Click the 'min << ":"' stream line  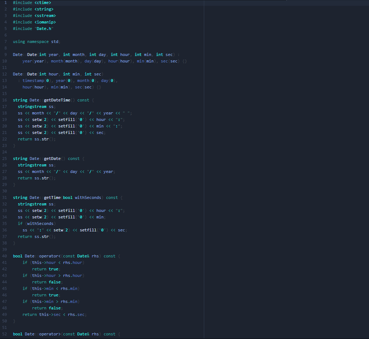[x=70, y=126]
